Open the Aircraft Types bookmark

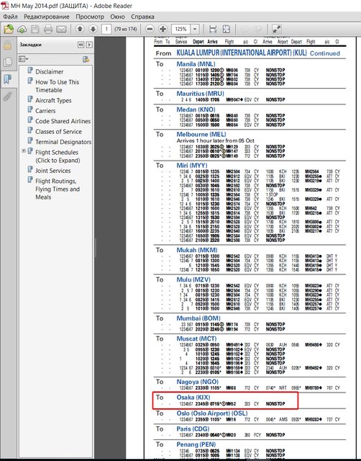[x=53, y=101]
